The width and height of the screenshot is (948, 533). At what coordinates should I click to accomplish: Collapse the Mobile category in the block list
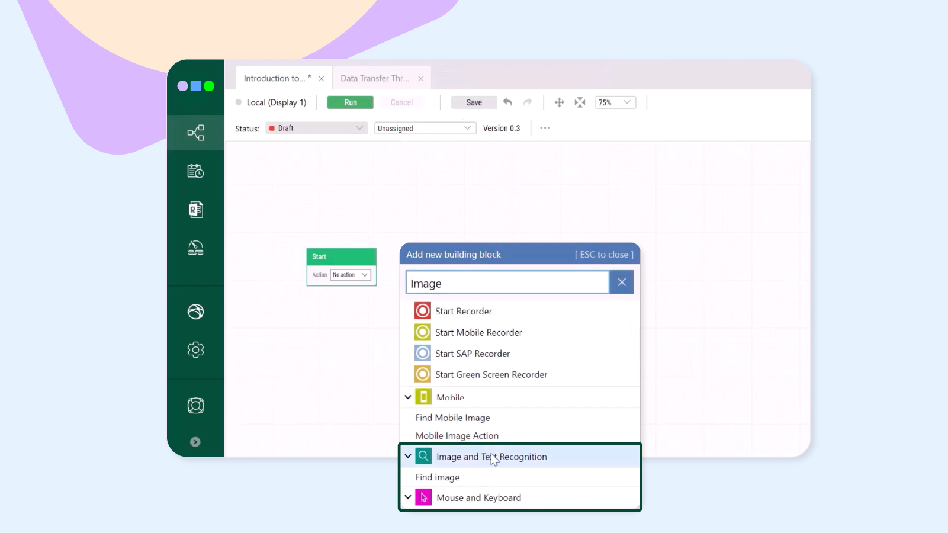coord(407,397)
